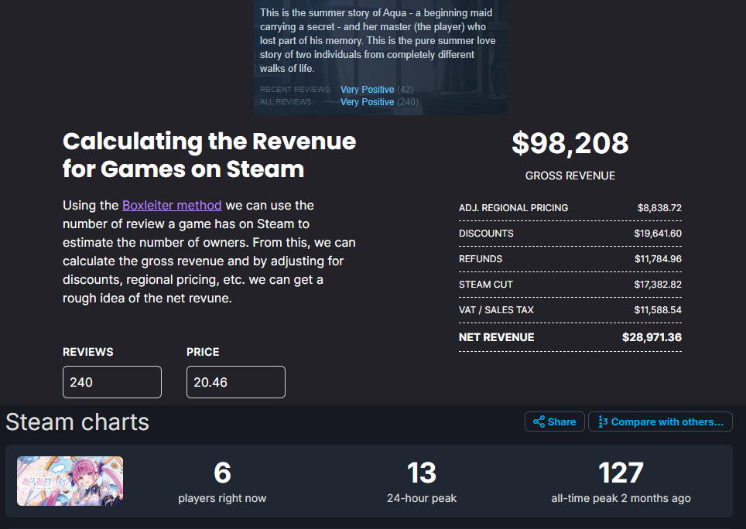Viewport: 746px width, 529px height.
Task: Open the Boxleiter method link
Action: click(x=172, y=205)
